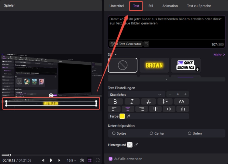The width and height of the screenshot is (228, 164).
Task: Open the yellow Farbe color swatch
Action: (x=122, y=116)
